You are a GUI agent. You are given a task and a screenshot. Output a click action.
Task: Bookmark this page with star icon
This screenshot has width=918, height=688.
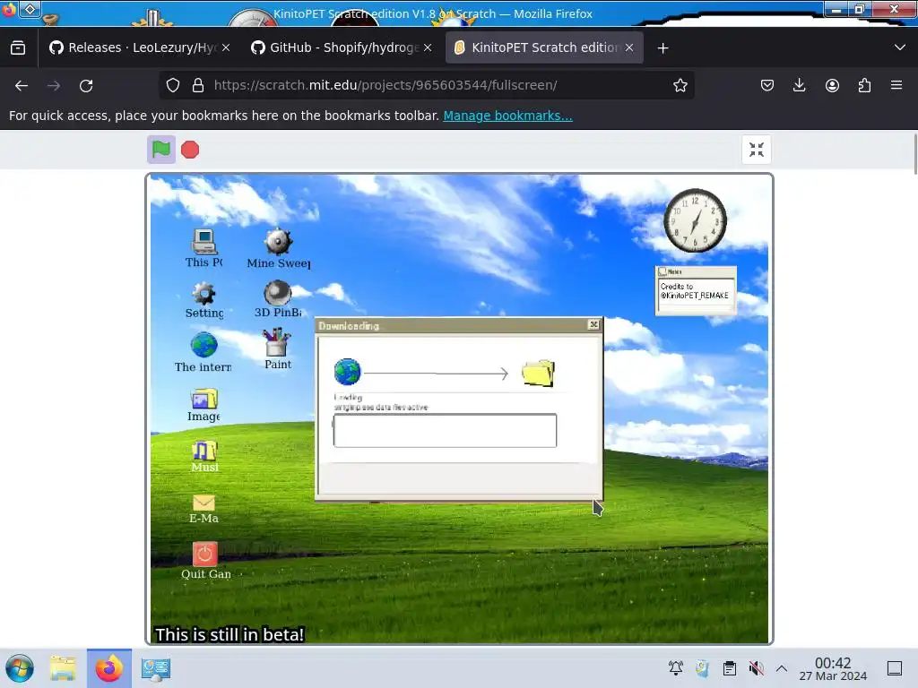coord(680,85)
